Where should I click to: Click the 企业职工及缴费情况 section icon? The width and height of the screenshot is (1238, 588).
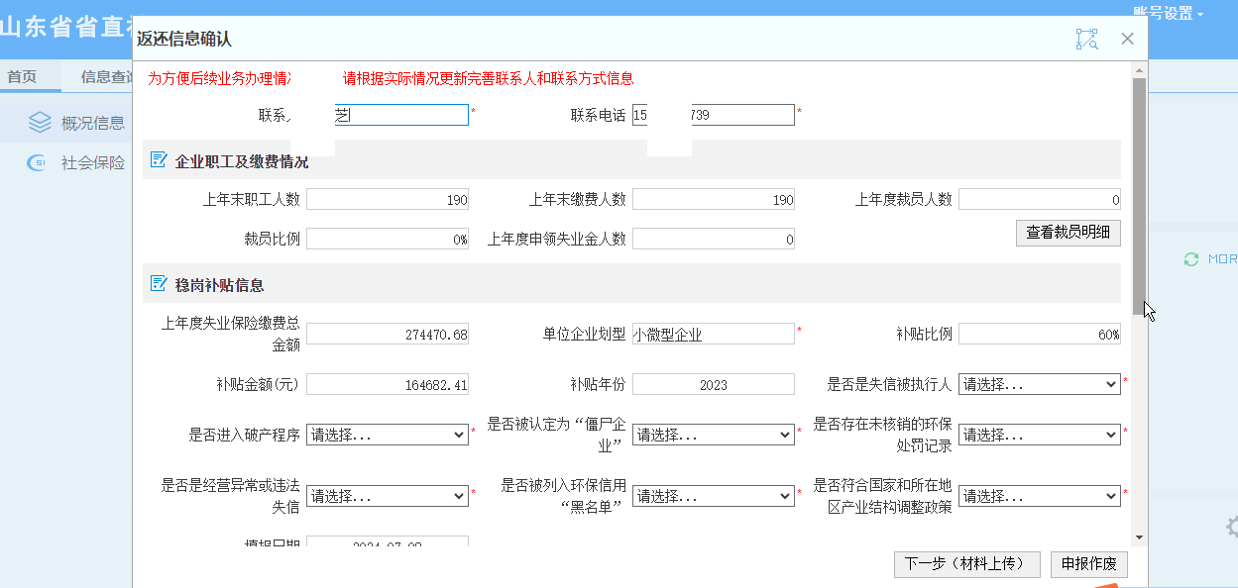pos(158,160)
